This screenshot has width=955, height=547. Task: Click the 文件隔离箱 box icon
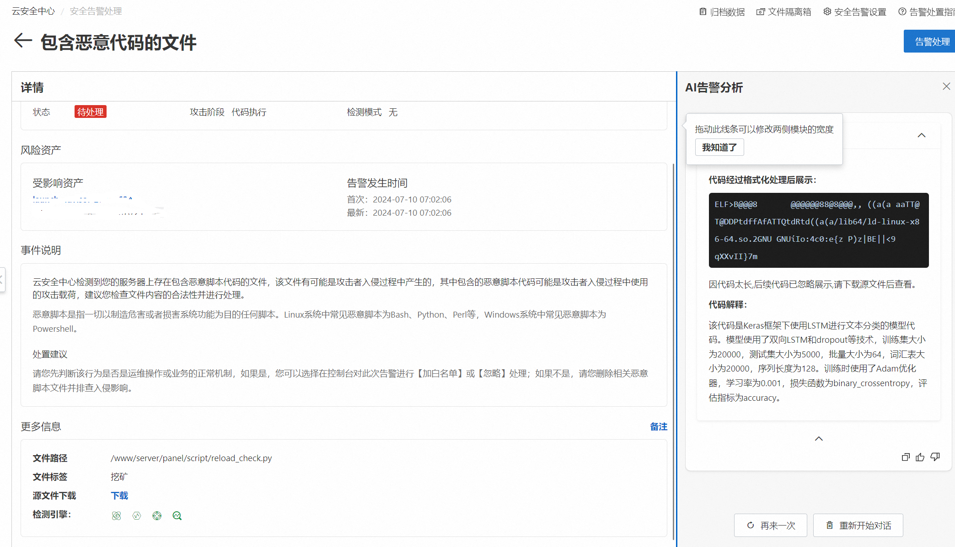[x=761, y=12]
